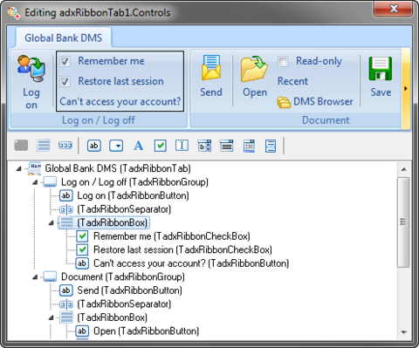Add an edit box using the text-cursor toolbar icon
The height and width of the screenshot is (348, 419).
point(182,146)
